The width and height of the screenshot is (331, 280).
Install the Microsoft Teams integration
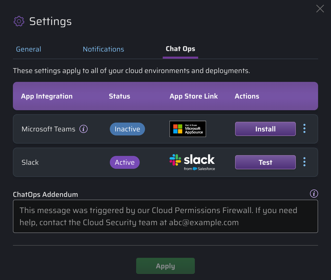click(x=265, y=129)
